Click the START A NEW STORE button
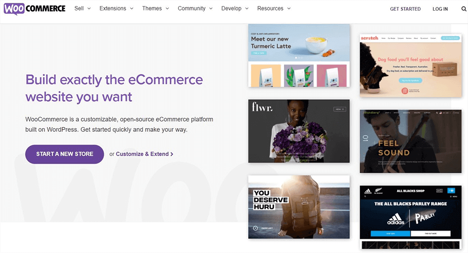Image resolution: width=468 pixels, height=253 pixels. click(x=64, y=154)
